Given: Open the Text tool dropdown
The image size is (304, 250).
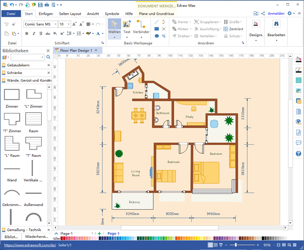Looking at the screenshot, I should point(127,37).
